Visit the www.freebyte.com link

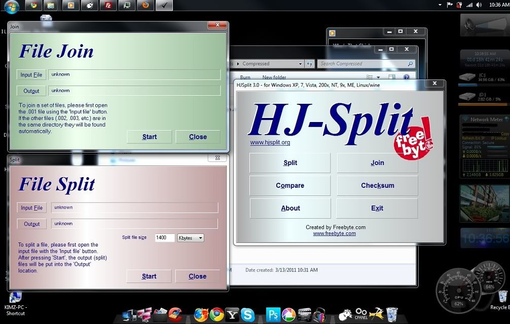pyautogui.click(x=335, y=233)
